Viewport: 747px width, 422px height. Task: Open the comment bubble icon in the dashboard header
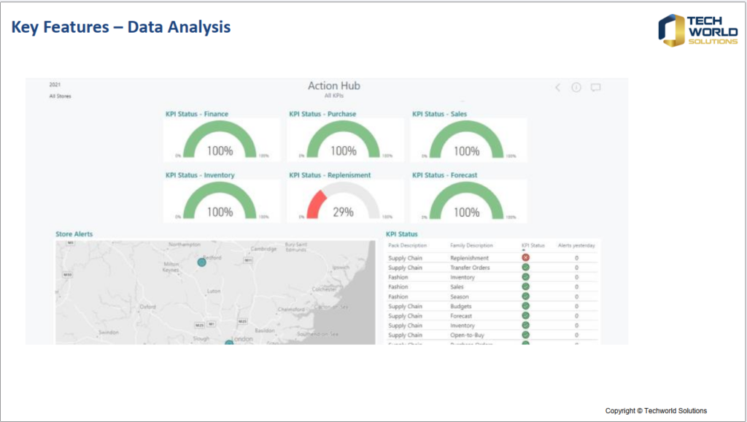coord(595,88)
